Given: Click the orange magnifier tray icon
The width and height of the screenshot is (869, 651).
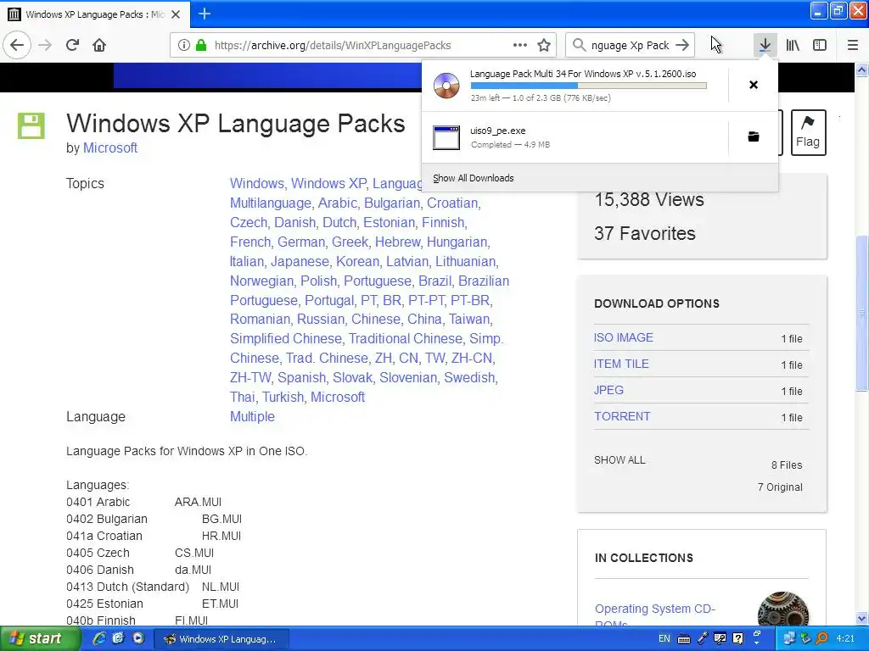Looking at the screenshot, I should (x=821, y=638).
